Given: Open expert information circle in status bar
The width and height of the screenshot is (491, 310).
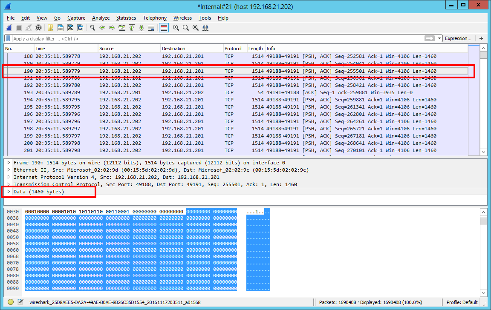Looking at the screenshot, I should (11, 302).
